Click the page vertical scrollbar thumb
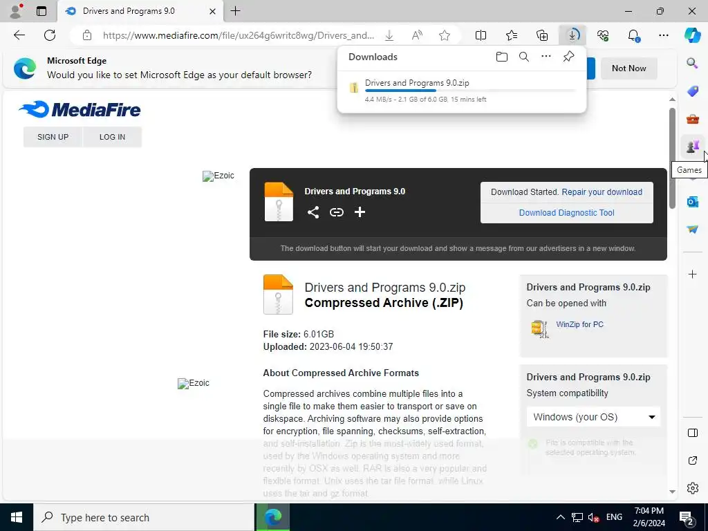Screen dimensions: 708x531 [672, 158]
